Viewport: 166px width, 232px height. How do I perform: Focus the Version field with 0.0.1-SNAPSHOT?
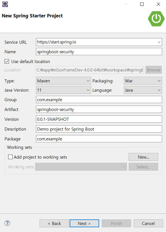pyautogui.click(x=99, y=119)
